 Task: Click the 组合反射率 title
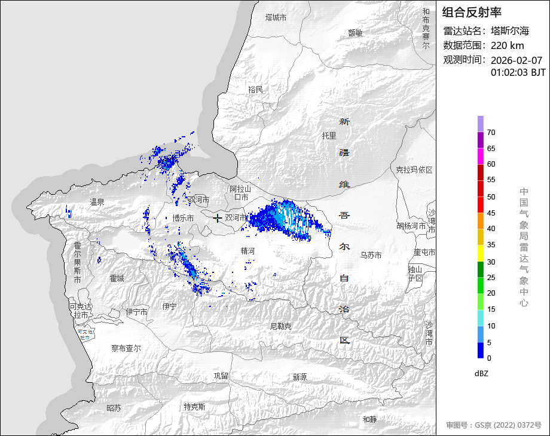point(472,13)
